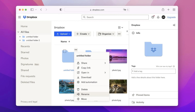Open Recents in sidebar

[25, 46]
